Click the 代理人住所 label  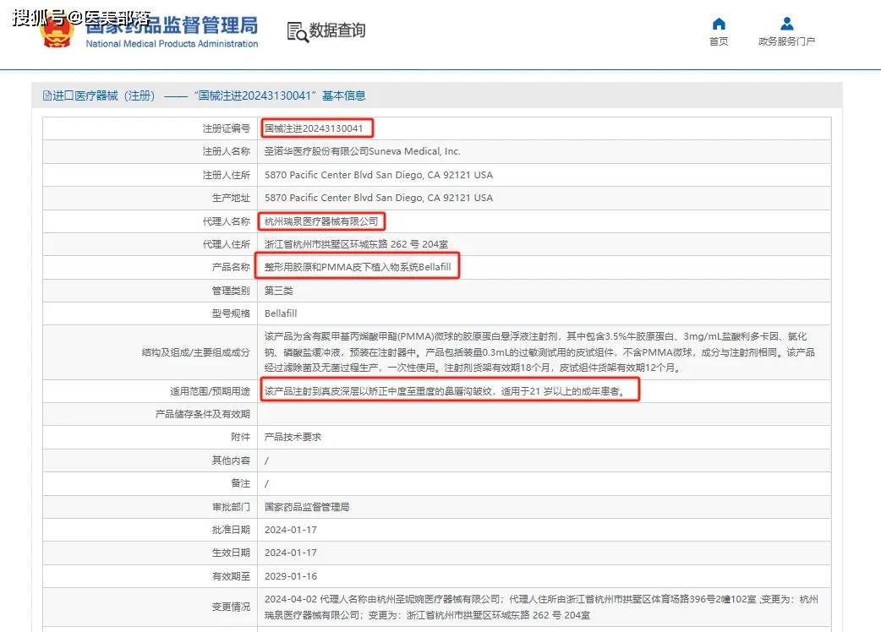tap(227, 244)
